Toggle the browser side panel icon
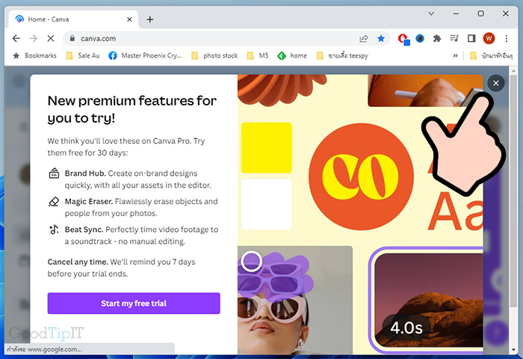Screen dimensions: 523x359 coord(471,38)
